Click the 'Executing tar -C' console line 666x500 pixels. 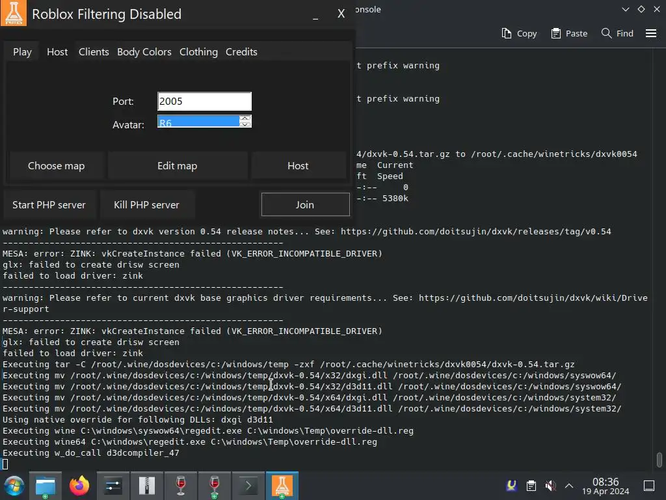288,365
